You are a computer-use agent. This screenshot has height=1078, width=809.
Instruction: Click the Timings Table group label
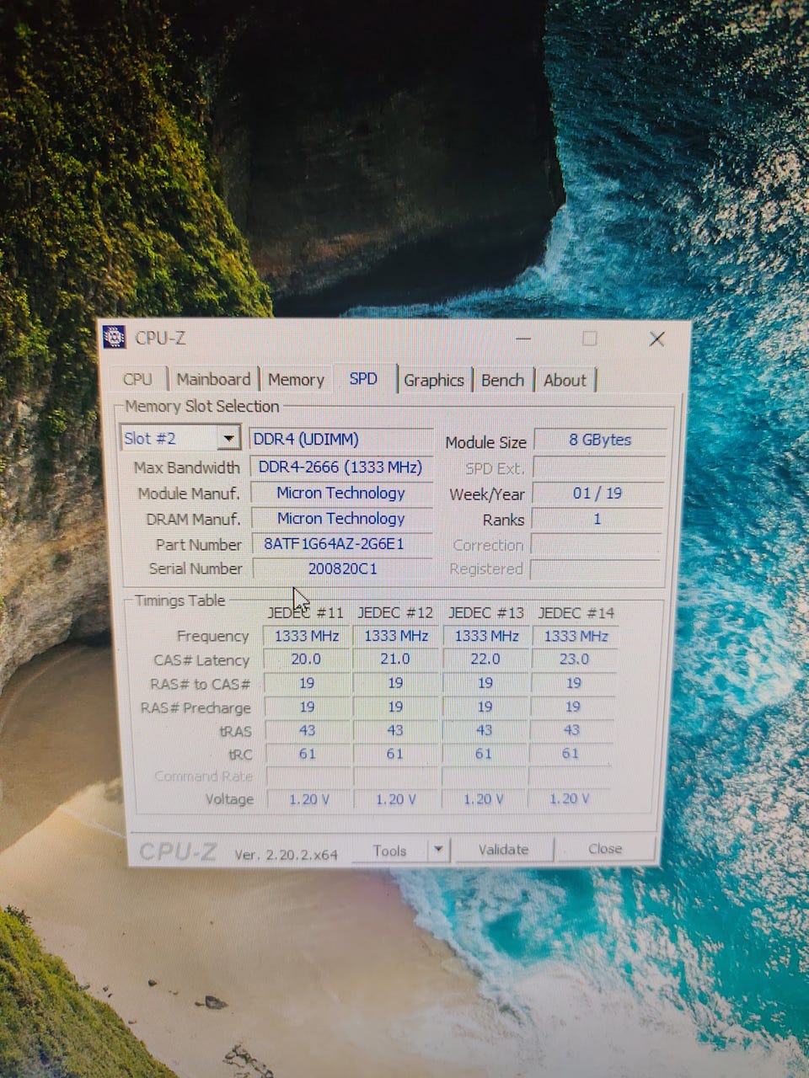(179, 600)
